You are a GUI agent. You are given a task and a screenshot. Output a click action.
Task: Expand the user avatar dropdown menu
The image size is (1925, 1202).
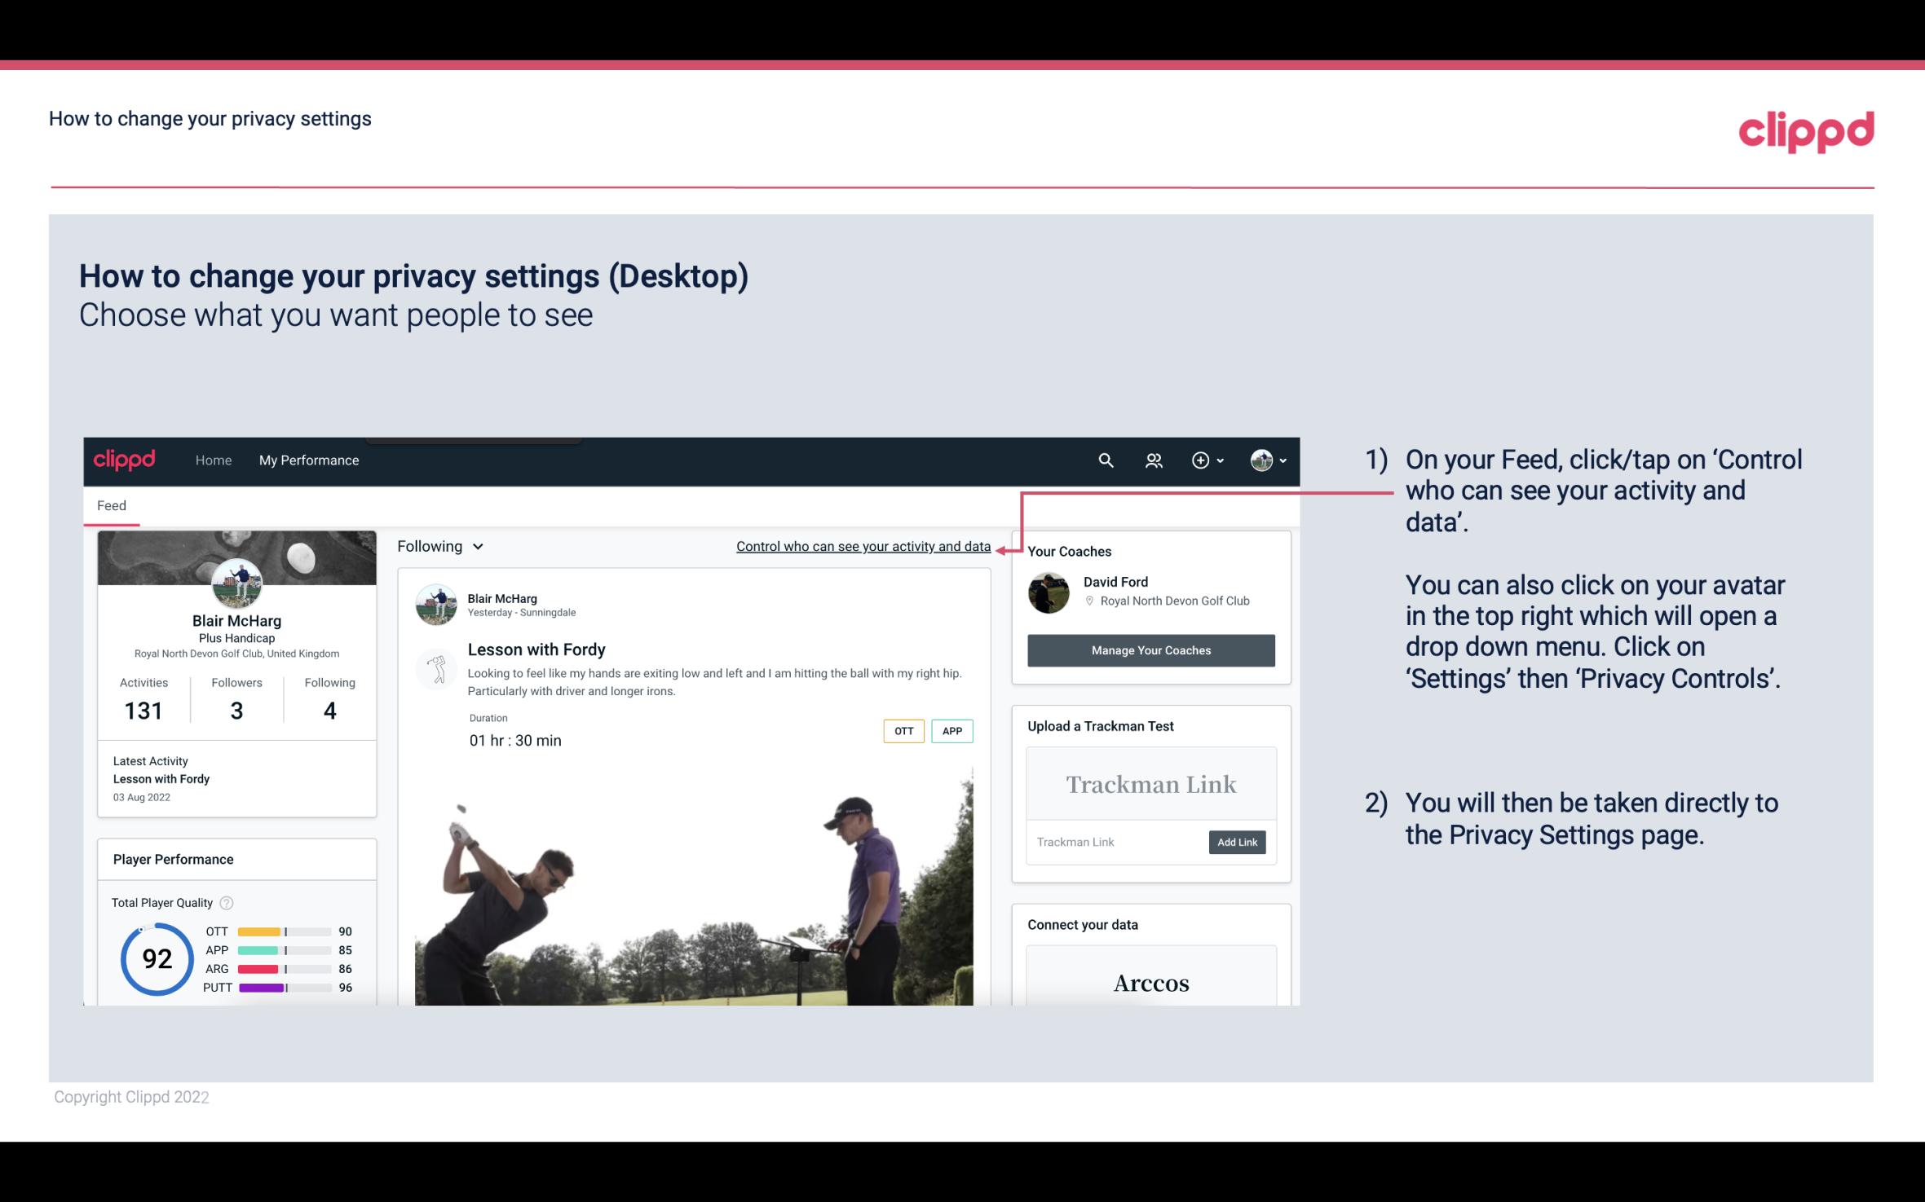(1265, 458)
